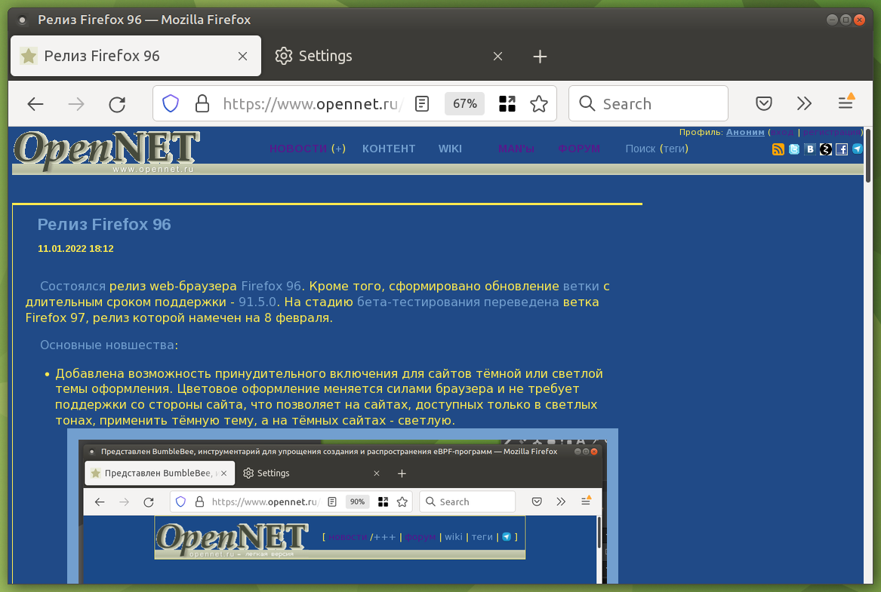
Task: Follow the Firefox 96 link in article
Action: pyautogui.click(x=271, y=286)
